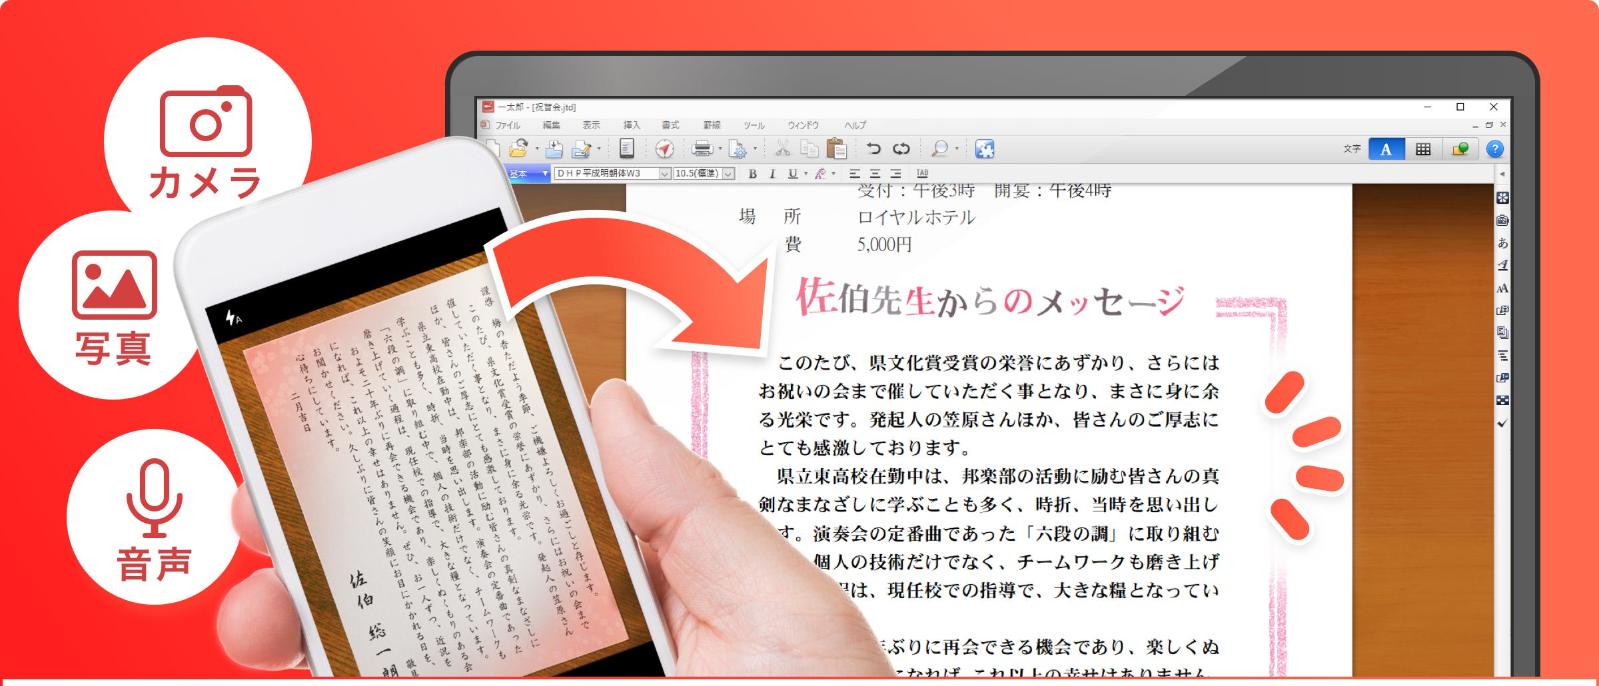This screenshot has height=686, width=1599.
Task: Click the flower palette icon in sidebar
Action: [x=1502, y=198]
